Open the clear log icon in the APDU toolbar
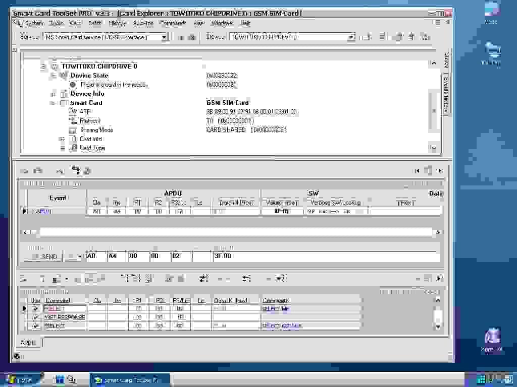 pos(23,171)
